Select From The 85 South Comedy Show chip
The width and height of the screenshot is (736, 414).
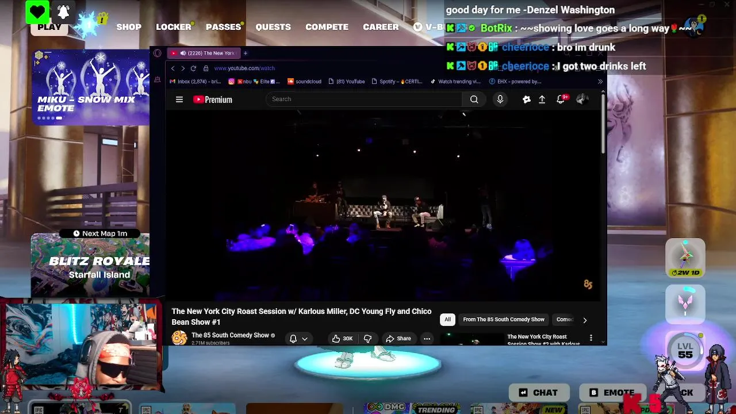[504, 320]
